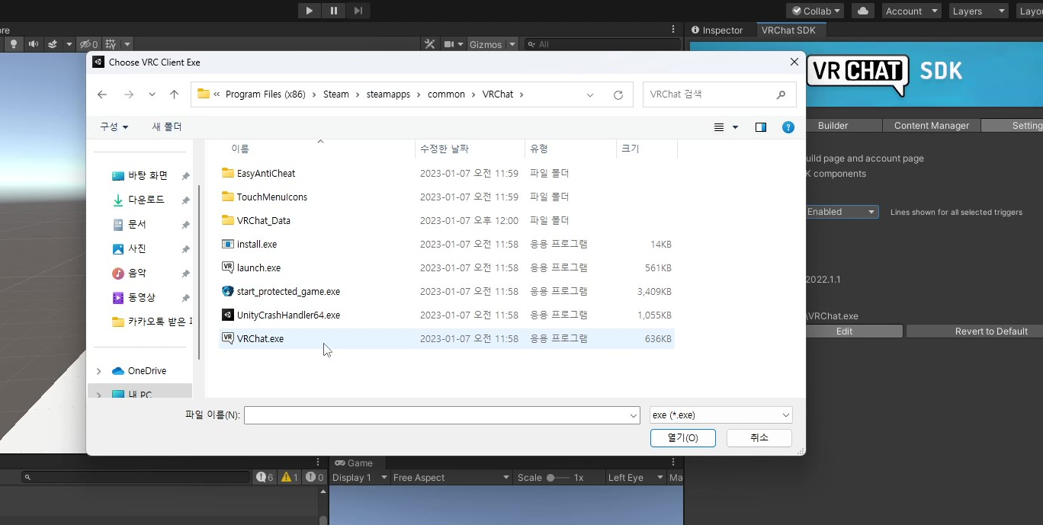Open recent locations dropdown chevron

coord(152,94)
